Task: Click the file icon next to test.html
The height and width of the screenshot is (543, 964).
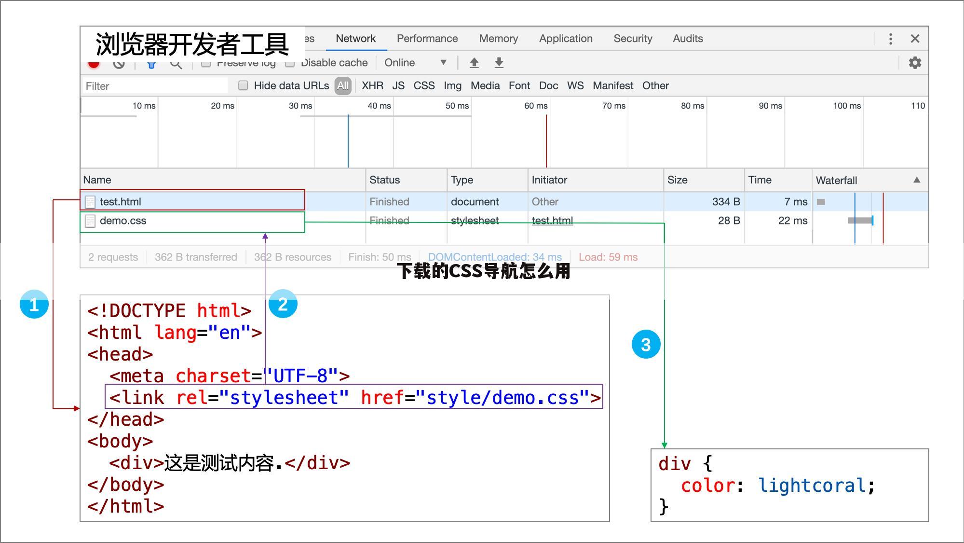Action: [90, 202]
